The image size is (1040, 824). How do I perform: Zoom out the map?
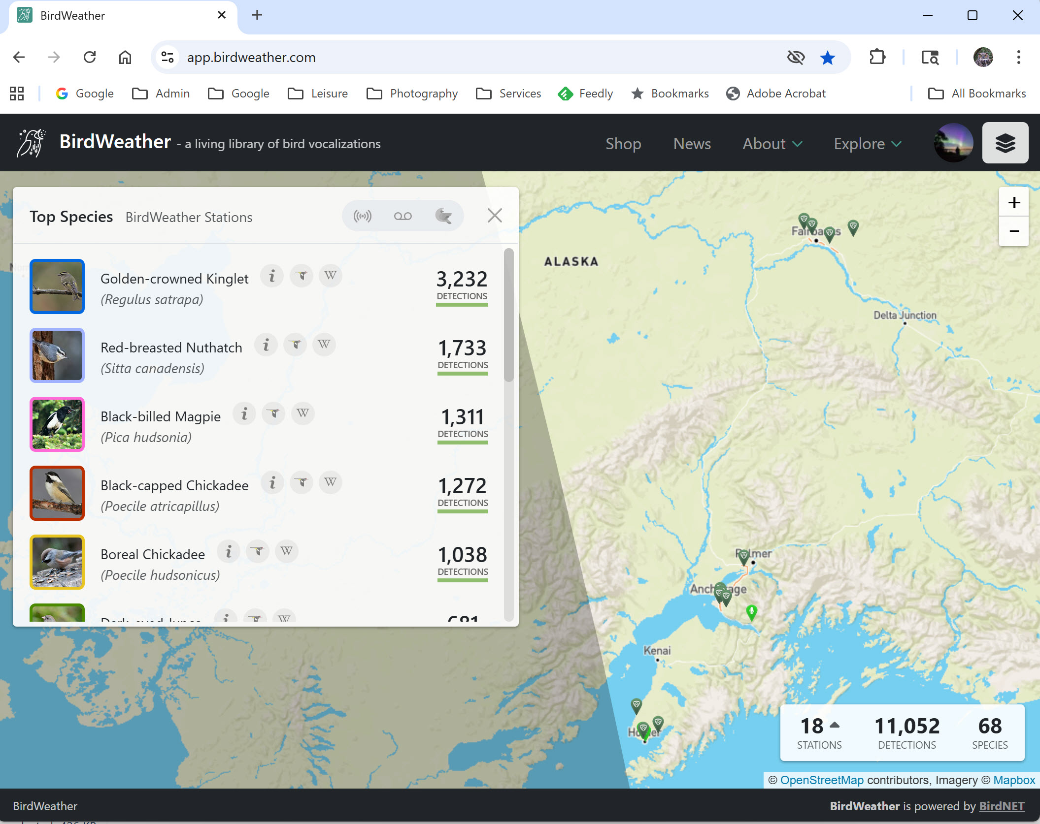(1013, 231)
